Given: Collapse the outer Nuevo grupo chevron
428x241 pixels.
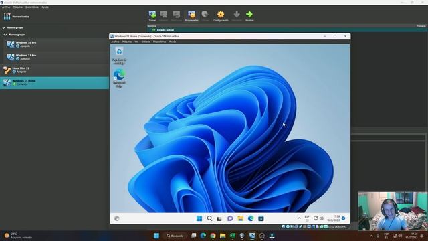Looking at the screenshot, I should point(3,27).
